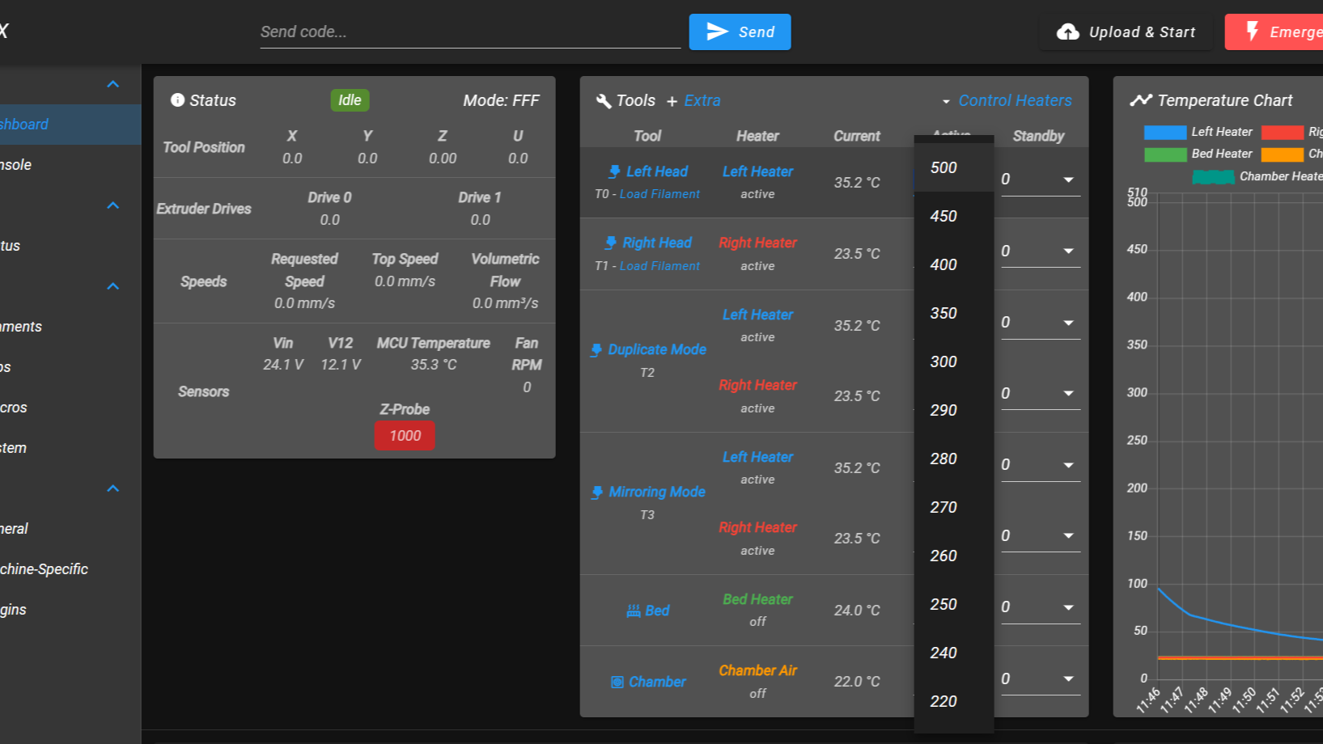Open standby dropdown for Bed heater
The width and height of the screenshot is (1323, 744).
[1068, 607]
